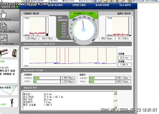Click the Help button

tap(91, 13)
